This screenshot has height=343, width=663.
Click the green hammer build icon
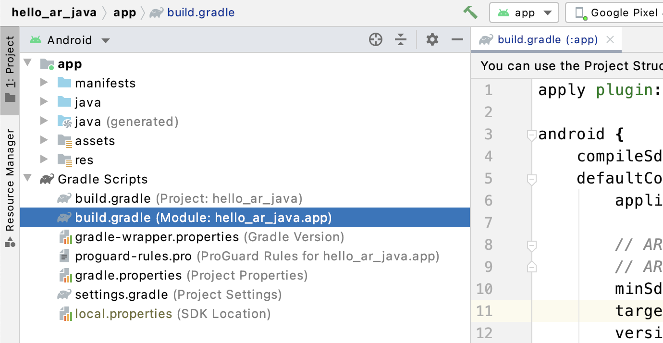(470, 12)
